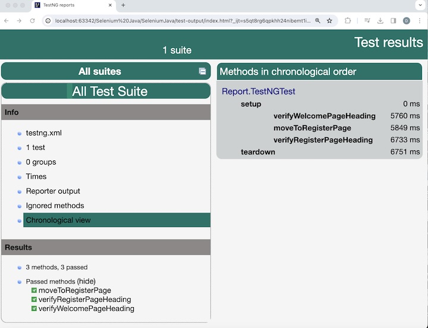Open the media control icon in toolbar
Image resolution: width=428 pixels, height=328 pixels.
[367, 21]
